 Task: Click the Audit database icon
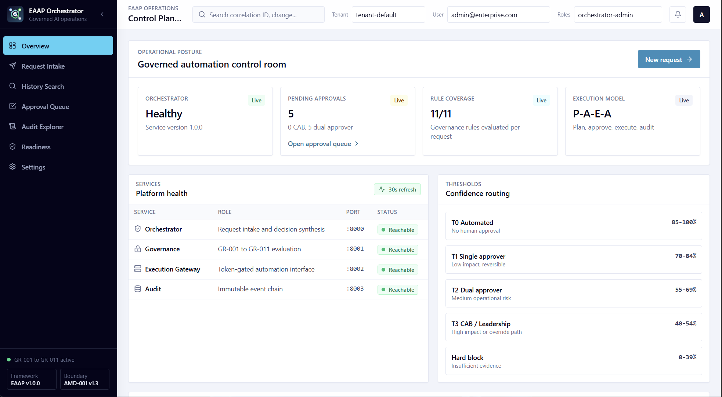coord(138,289)
